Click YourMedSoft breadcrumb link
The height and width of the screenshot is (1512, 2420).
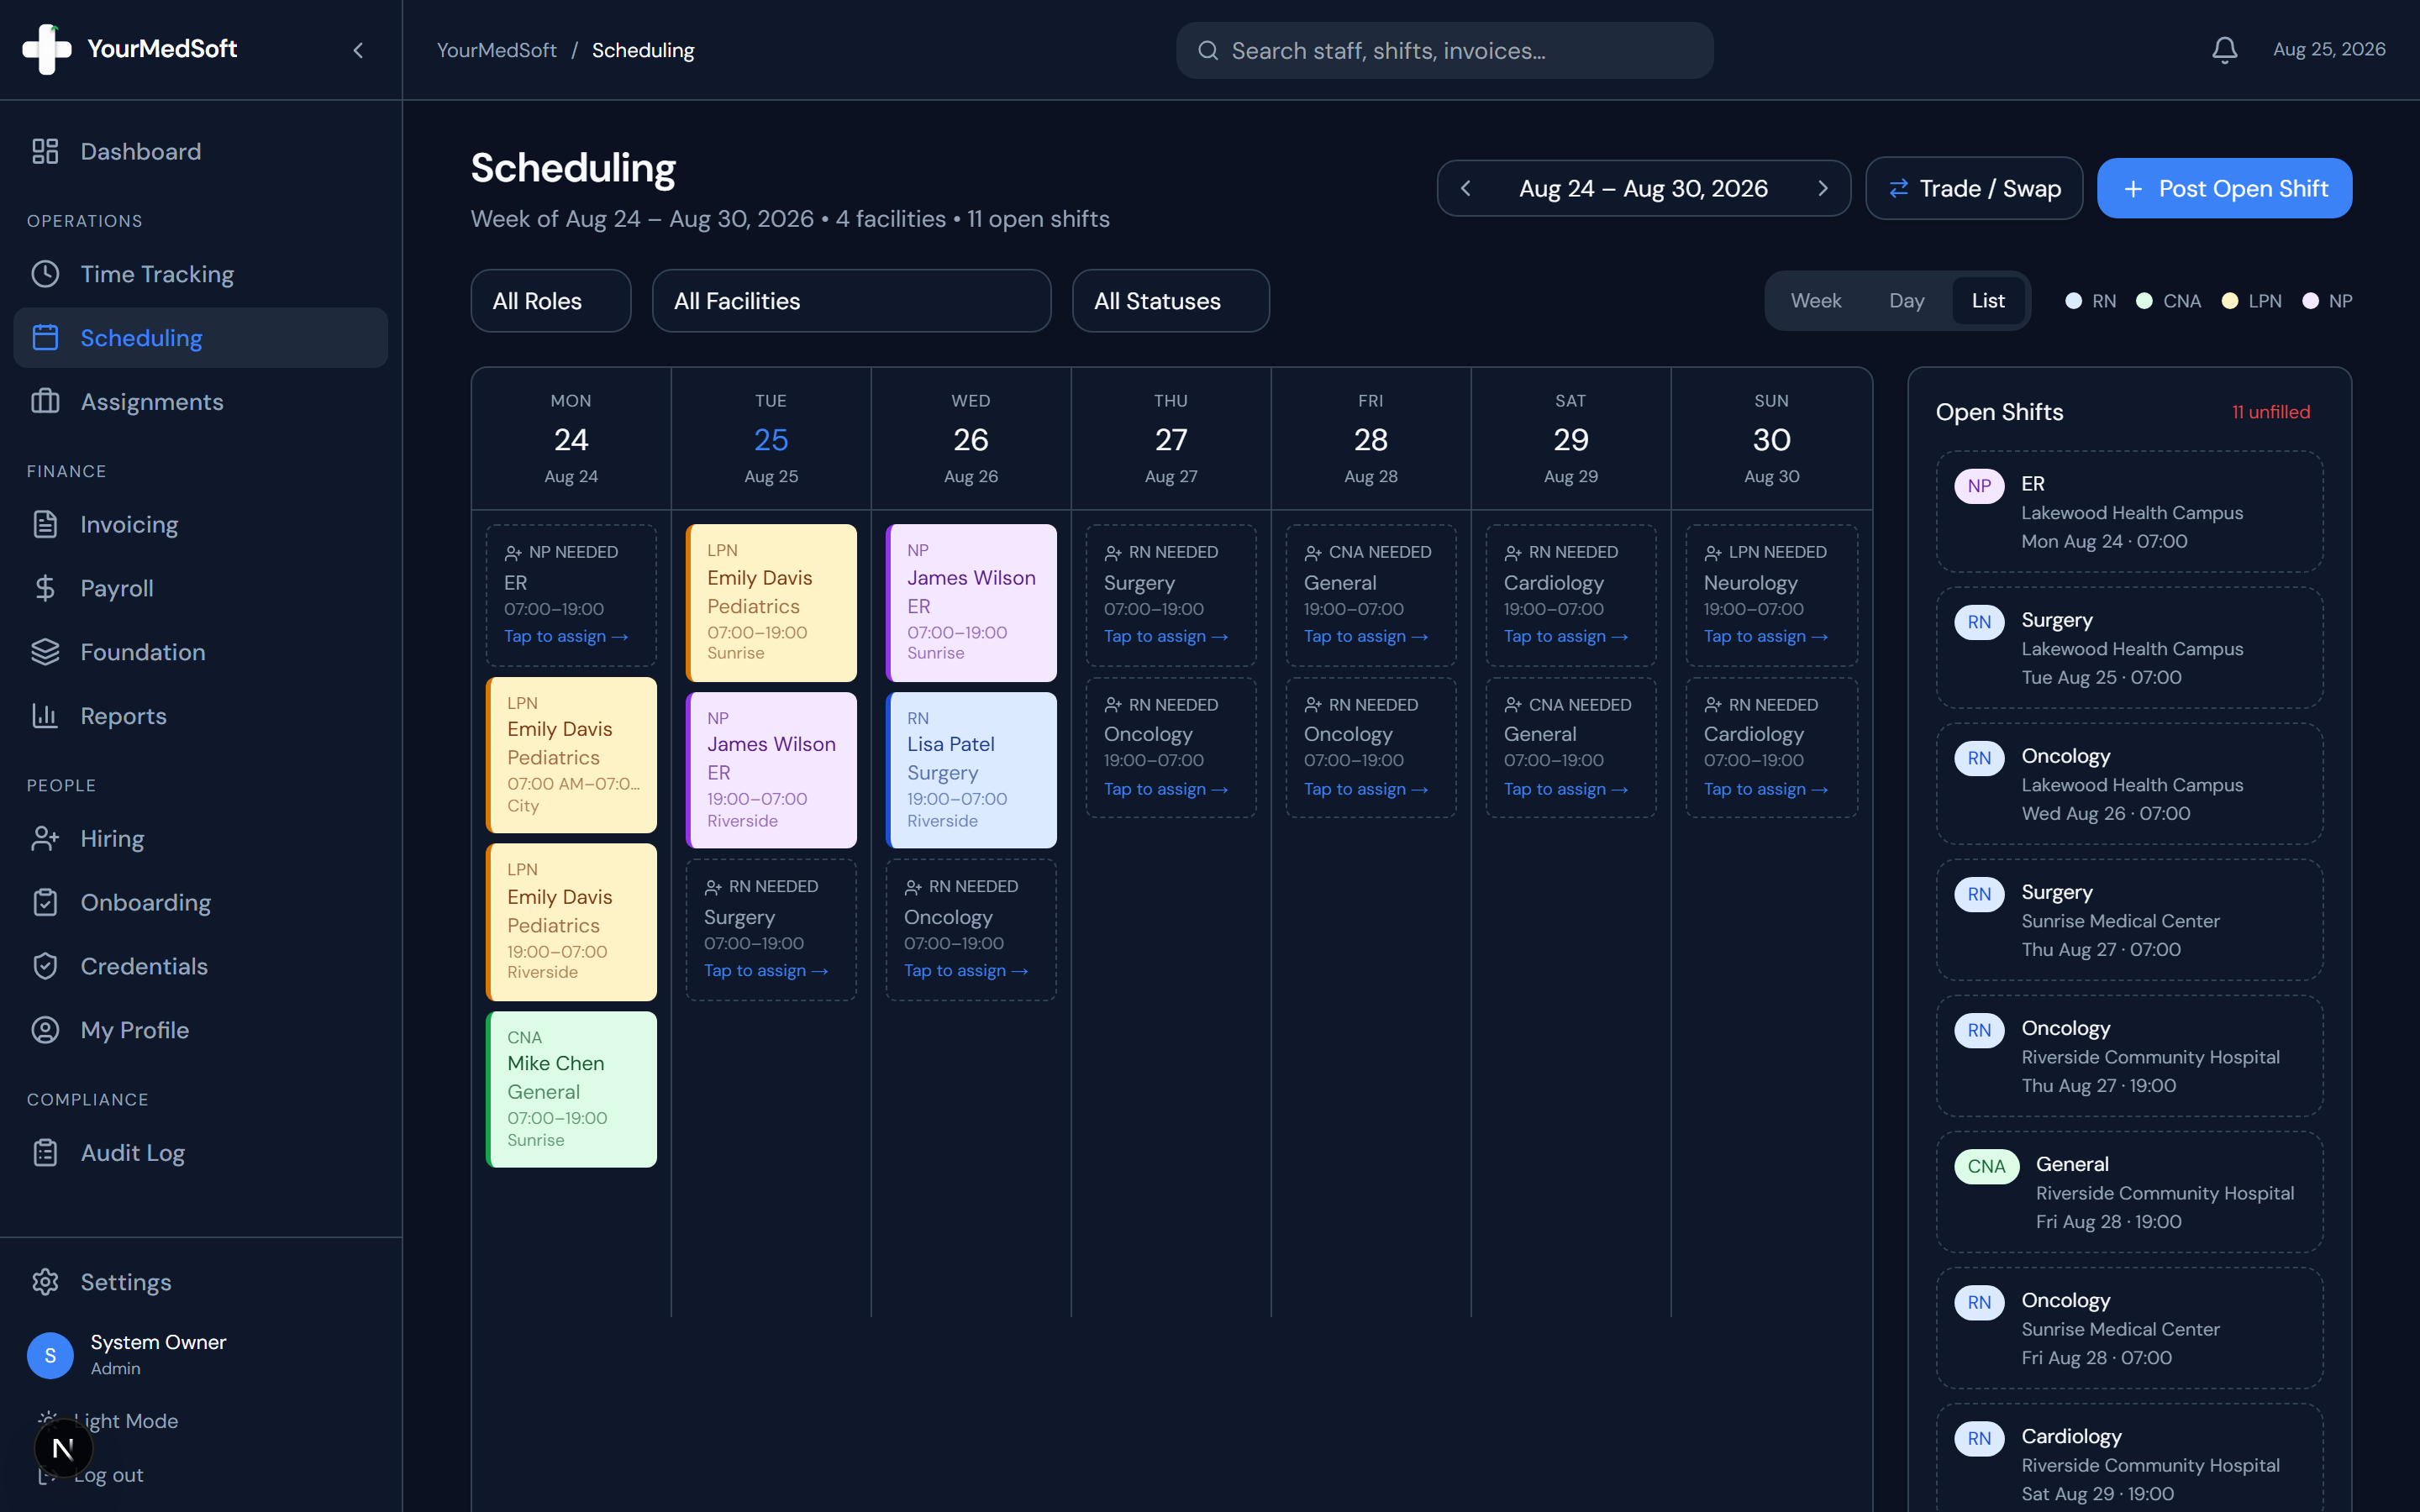pos(496,50)
